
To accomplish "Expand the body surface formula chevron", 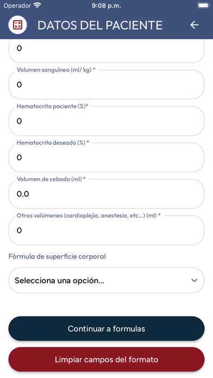I will 194,280.
